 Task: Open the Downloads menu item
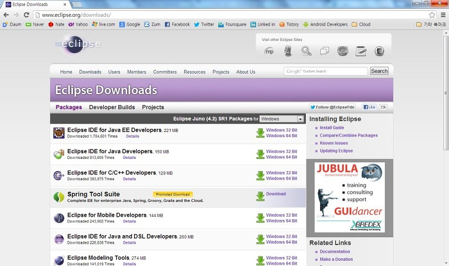[90, 72]
